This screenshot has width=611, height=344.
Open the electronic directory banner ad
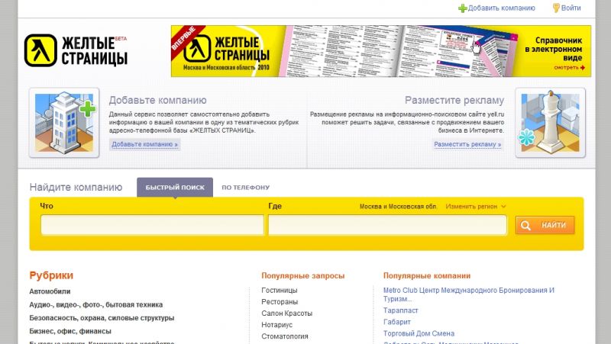pos(380,51)
